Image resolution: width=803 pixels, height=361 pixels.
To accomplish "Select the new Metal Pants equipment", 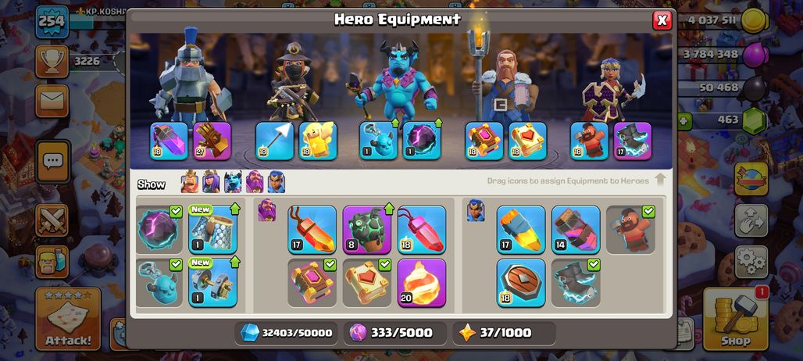I will (212, 230).
